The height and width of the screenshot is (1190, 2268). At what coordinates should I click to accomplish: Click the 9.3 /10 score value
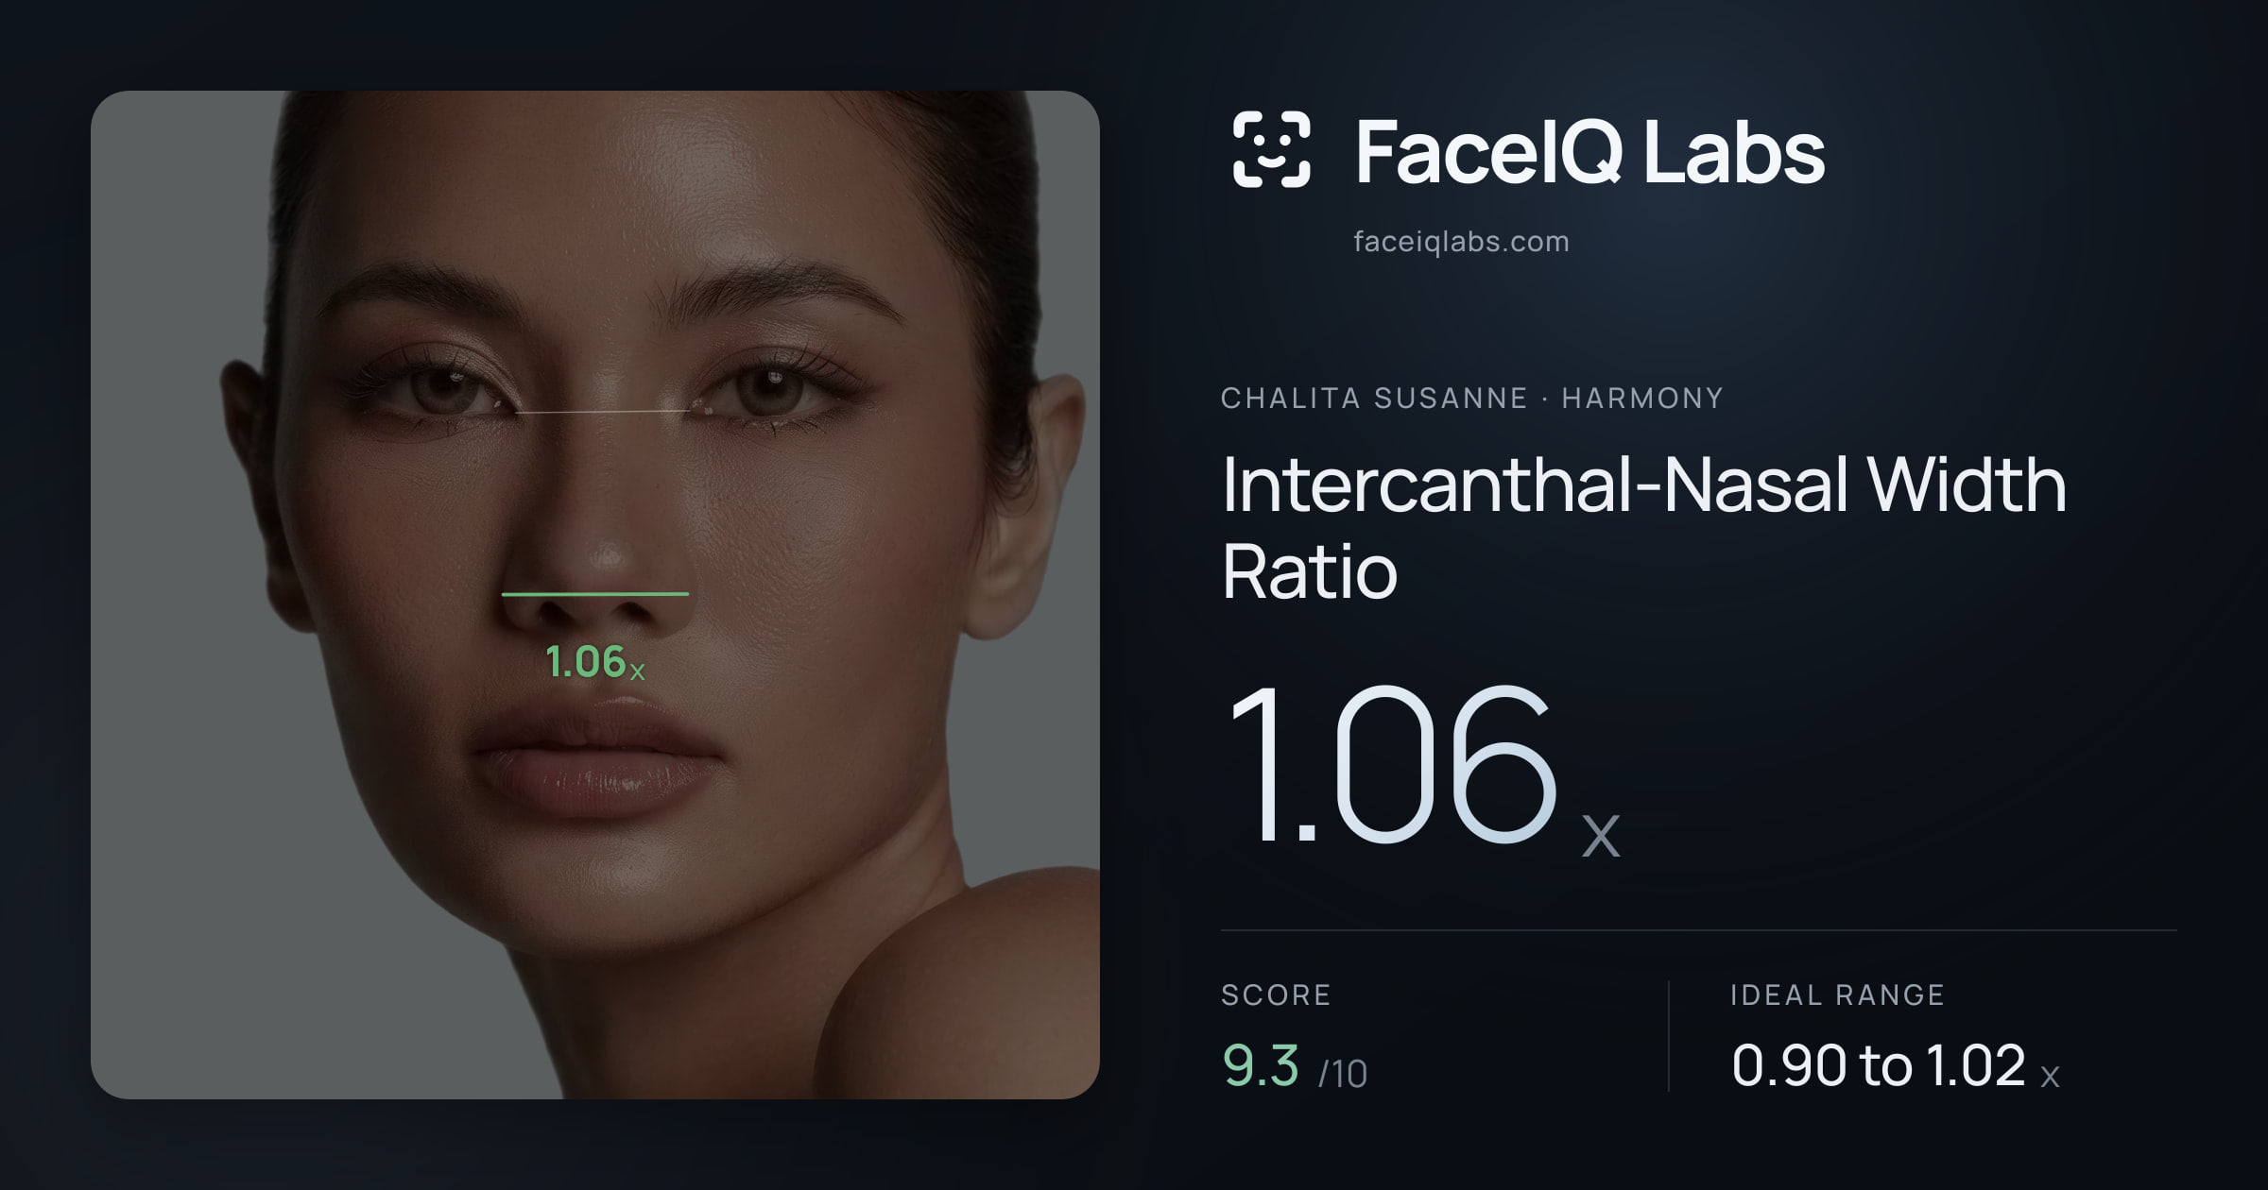coord(1295,1066)
